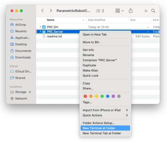
Task: Open the Share toolbar icon
Action: coord(131,11)
